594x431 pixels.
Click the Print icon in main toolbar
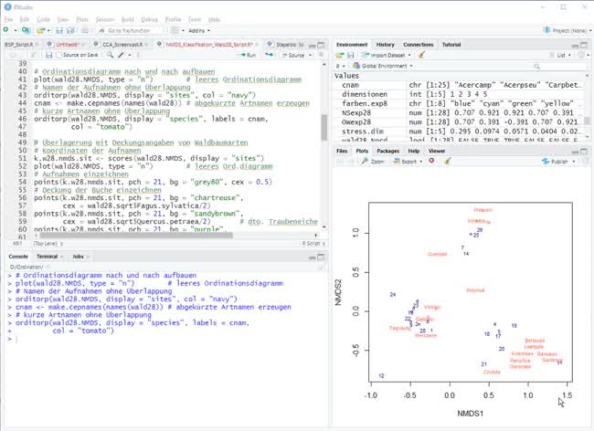(x=85, y=30)
